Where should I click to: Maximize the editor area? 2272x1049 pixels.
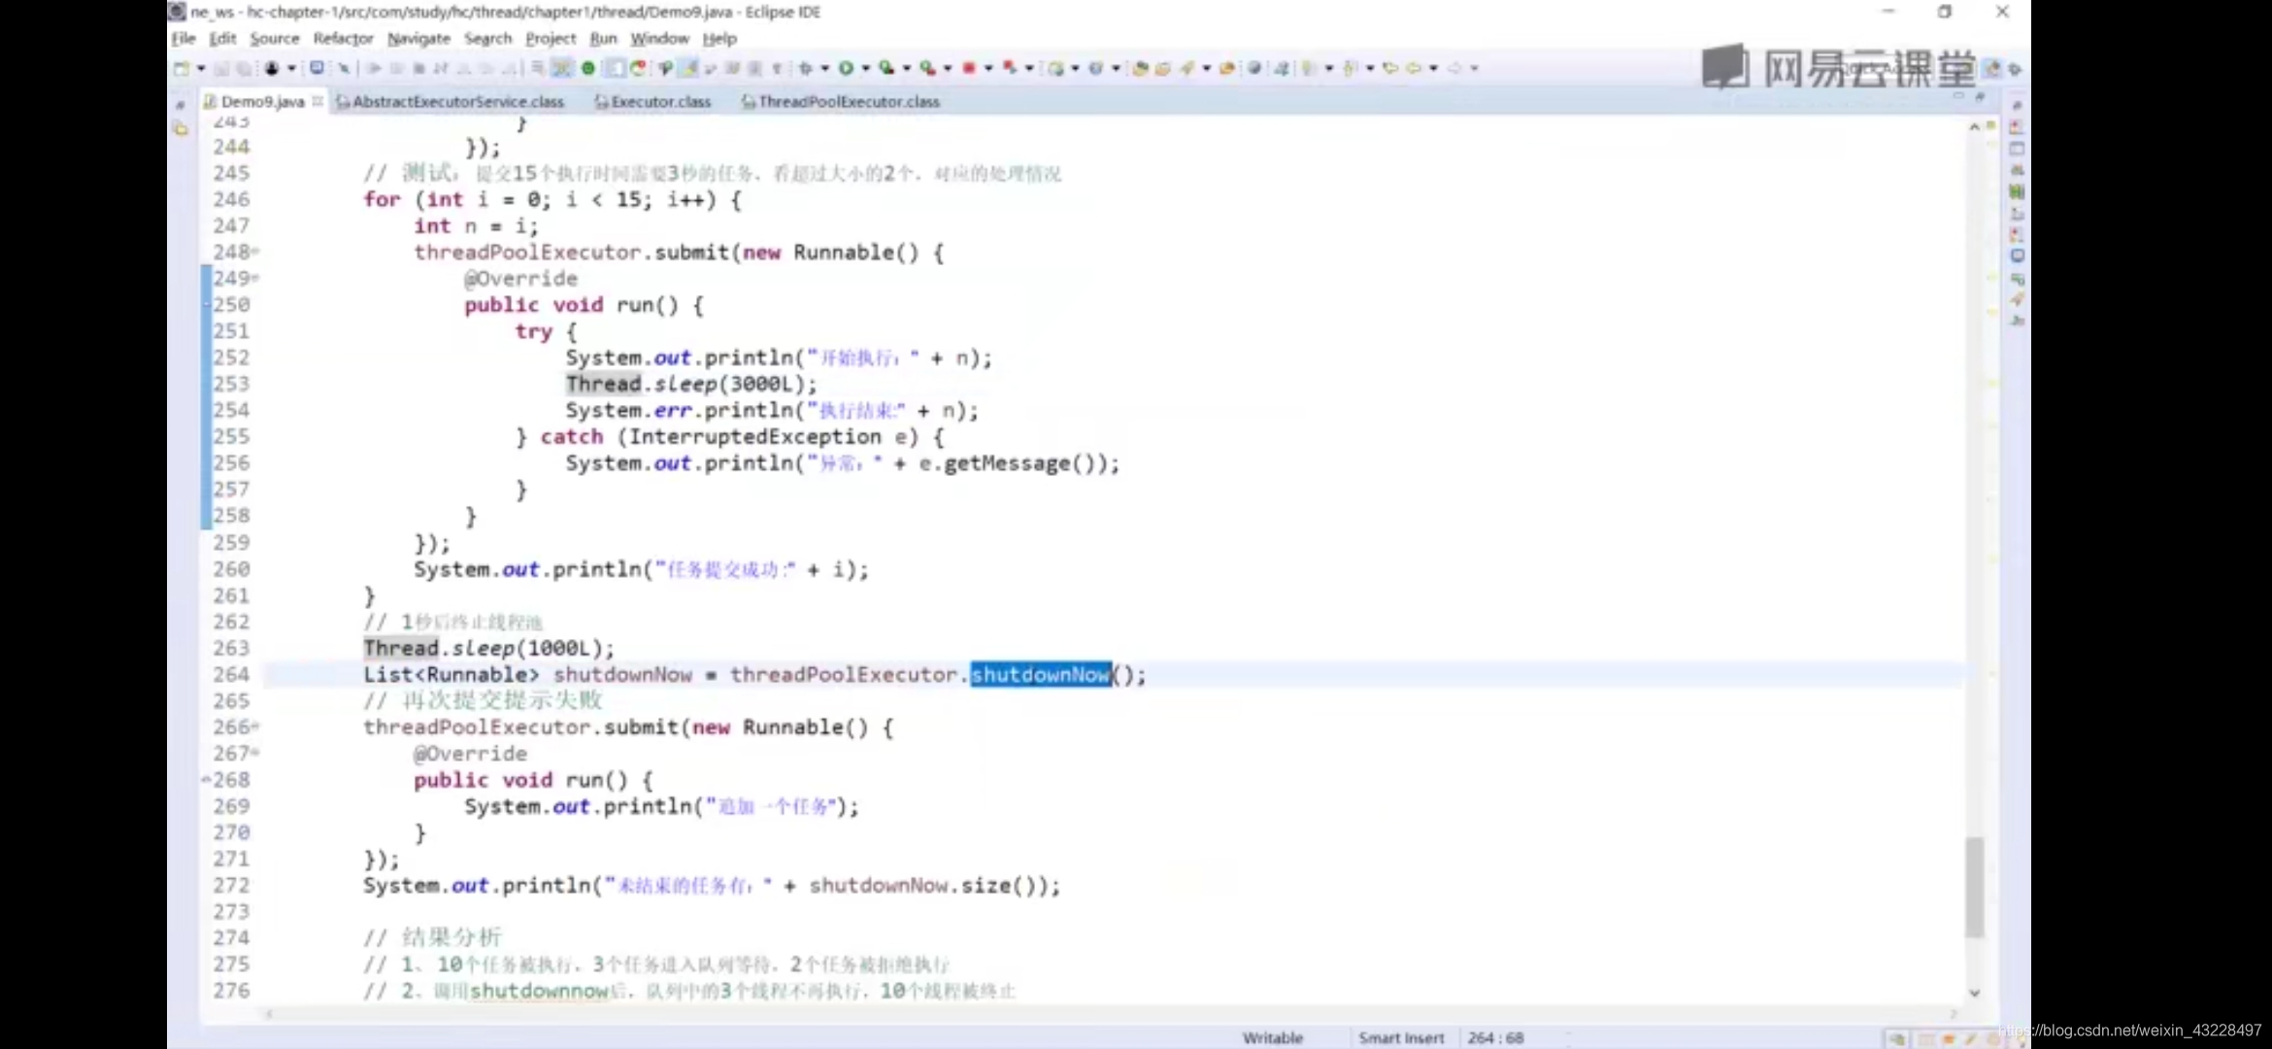[x=1980, y=96]
